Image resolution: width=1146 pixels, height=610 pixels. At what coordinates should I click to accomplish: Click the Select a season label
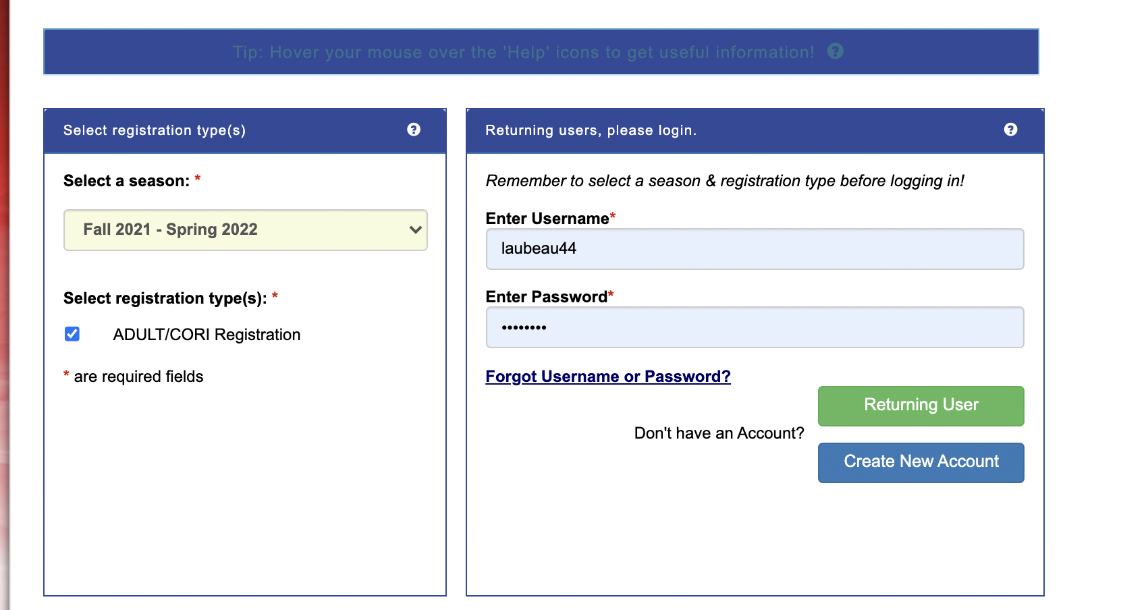click(x=127, y=181)
